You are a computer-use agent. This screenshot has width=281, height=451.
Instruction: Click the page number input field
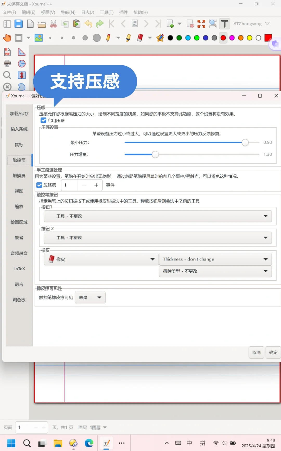coord(24,427)
